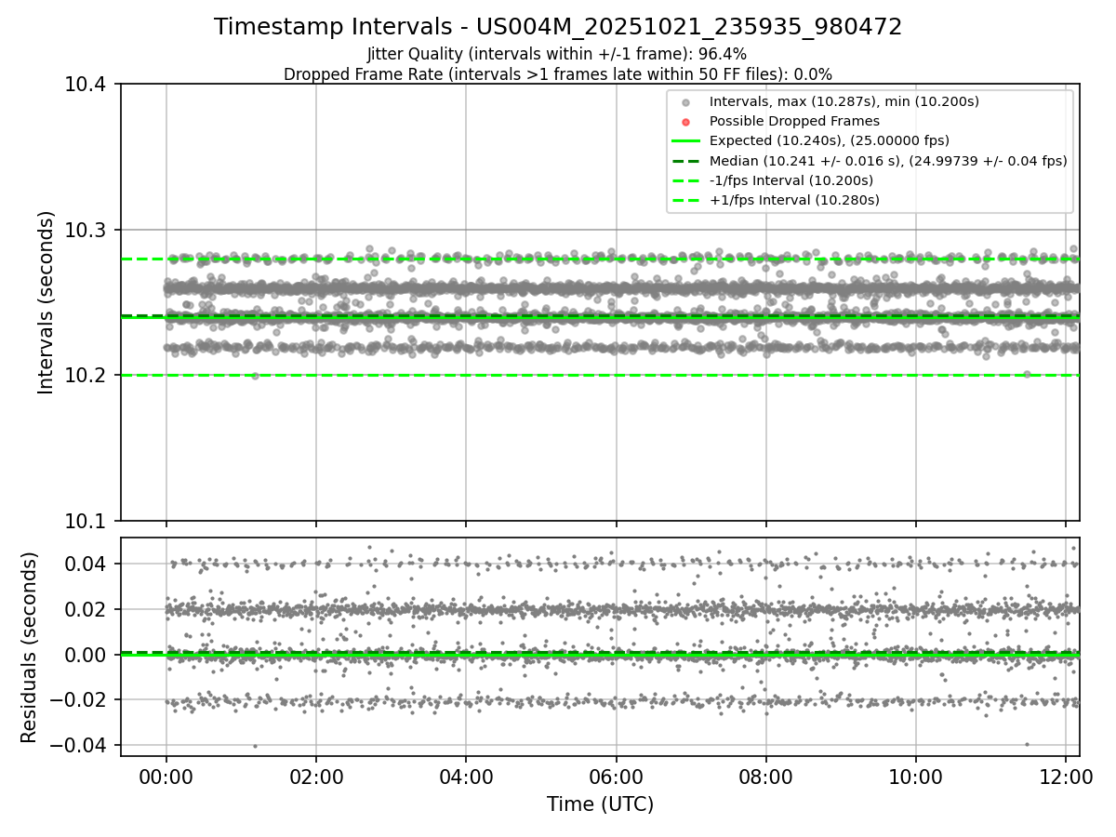Screen dimensions: 1116x837
Task: Click the plot title 'Timestamp Intervals - US004M_20251021_235935_980472'
Action: click(x=558, y=27)
